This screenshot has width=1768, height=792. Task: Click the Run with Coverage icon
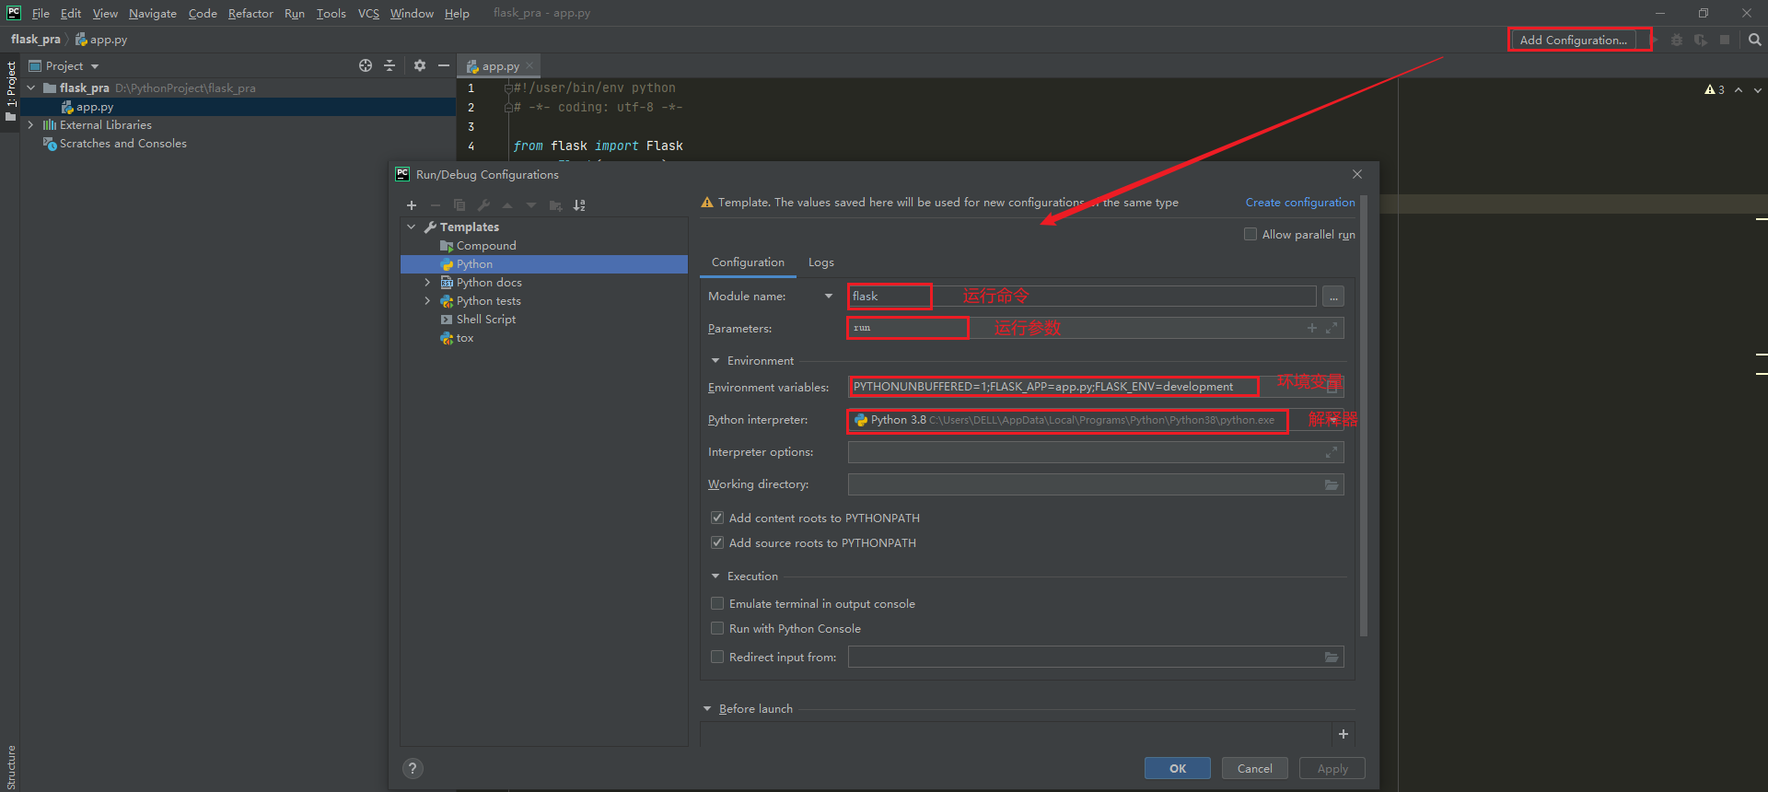[x=1701, y=40]
